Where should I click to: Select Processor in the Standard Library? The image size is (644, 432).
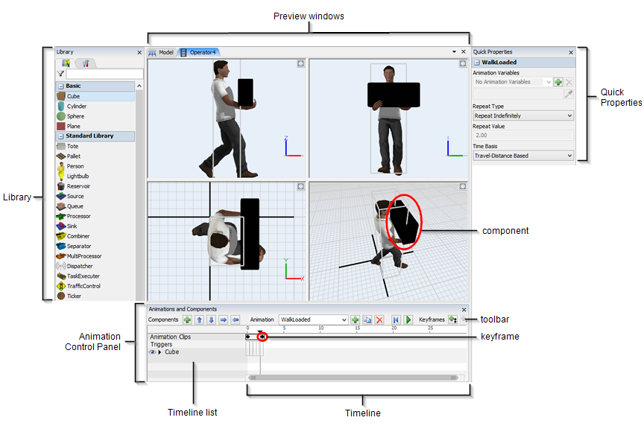pyautogui.click(x=78, y=216)
